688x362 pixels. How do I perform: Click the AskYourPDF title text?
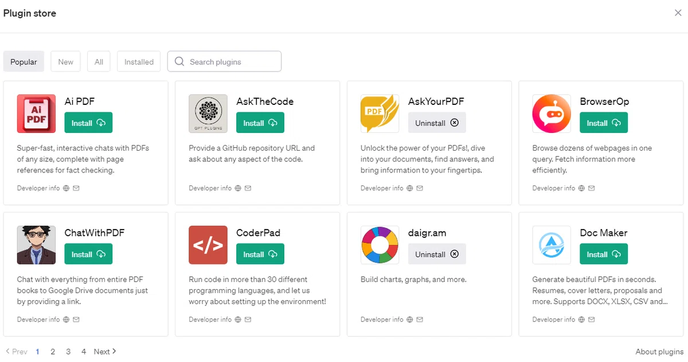point(436,101)
